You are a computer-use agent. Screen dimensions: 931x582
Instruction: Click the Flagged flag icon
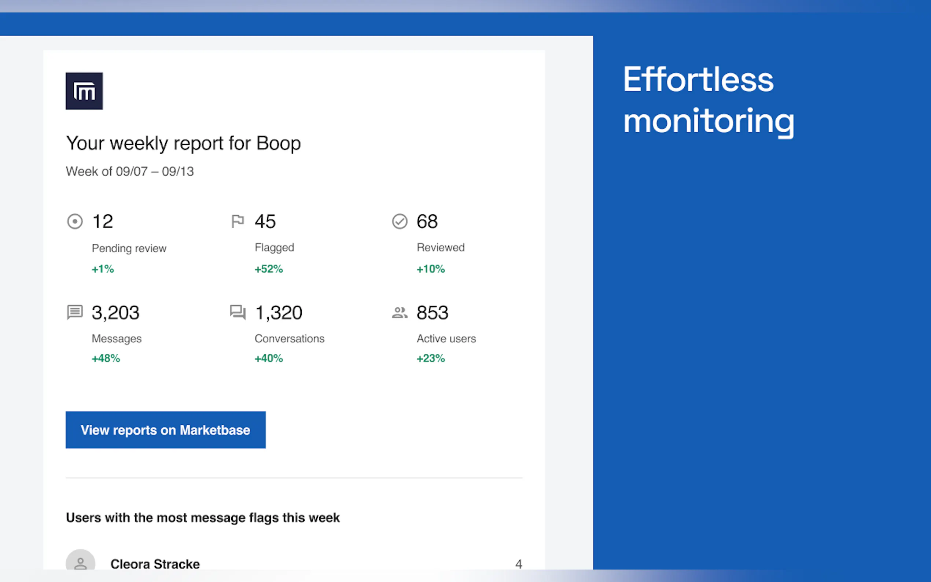(238, 221)
